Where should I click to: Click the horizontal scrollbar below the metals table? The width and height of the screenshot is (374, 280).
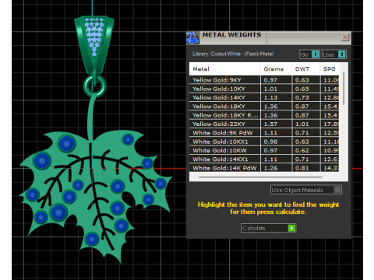(260, 177)
